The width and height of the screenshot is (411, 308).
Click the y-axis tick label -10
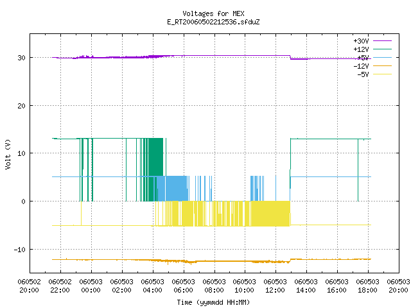coord(20,250)
